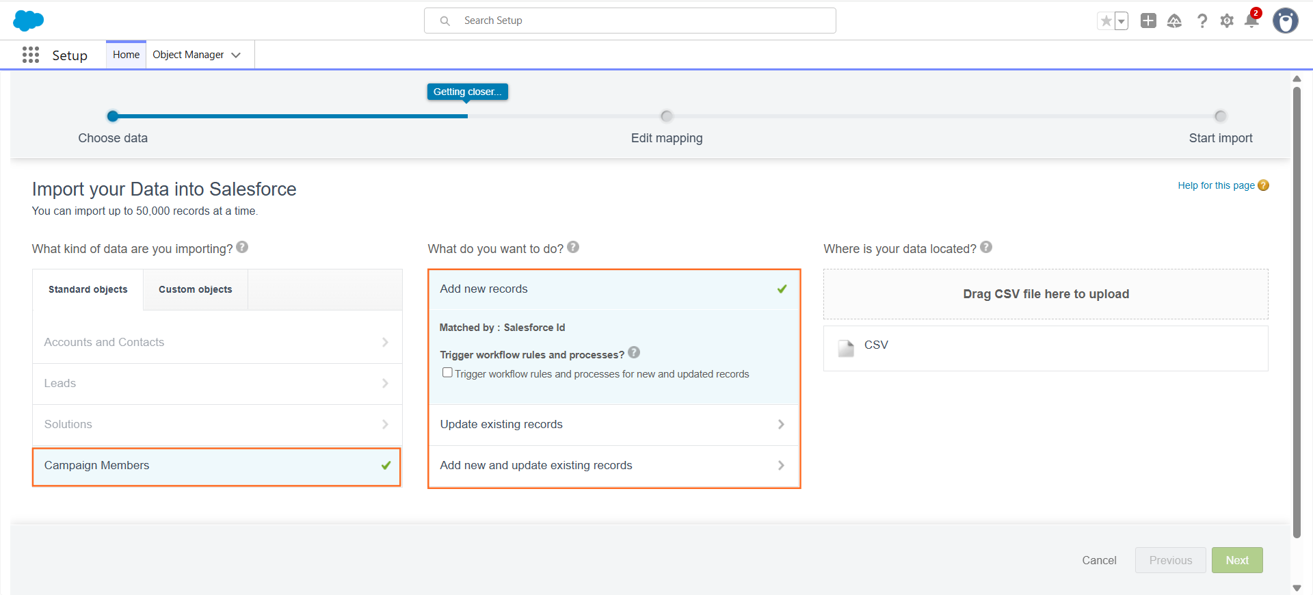1313x595 pixels.
Task: Click the help icon beside 'What kind of data'
Action: pyautogui.click(x=242, y=247)
